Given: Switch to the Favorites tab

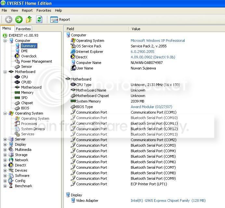Looking at the screenshot, I should coord(23,29).
